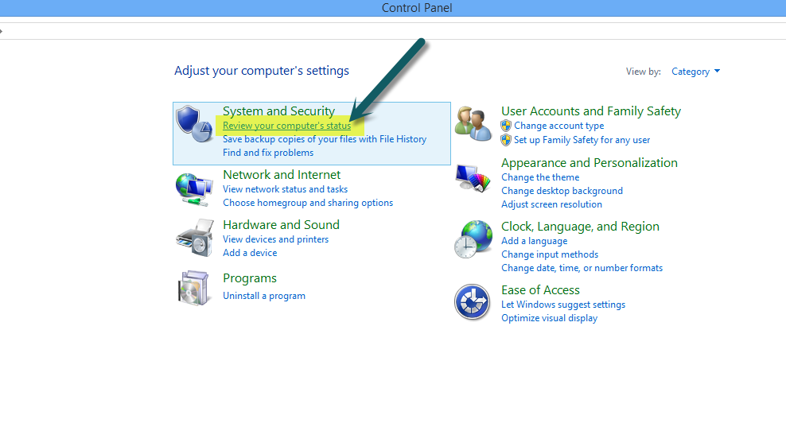
Task: Select Set up Family Safety for any user
Action: click(582, 140)
